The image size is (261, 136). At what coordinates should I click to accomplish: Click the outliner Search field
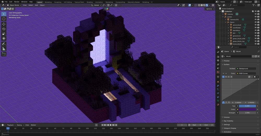(237, 5)
